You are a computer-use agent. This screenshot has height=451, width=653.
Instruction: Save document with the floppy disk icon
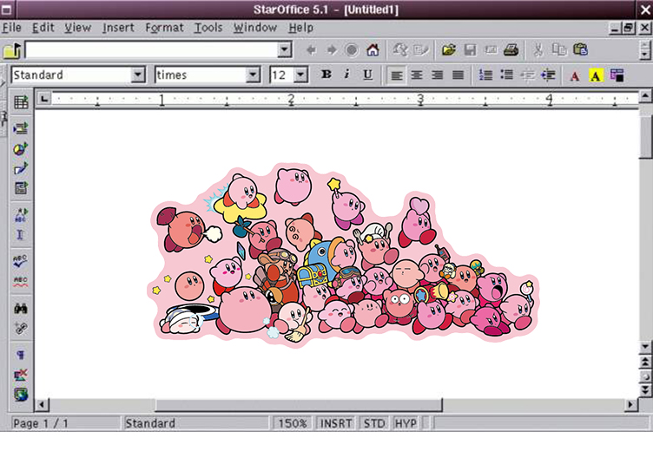[x=470, y=50]
